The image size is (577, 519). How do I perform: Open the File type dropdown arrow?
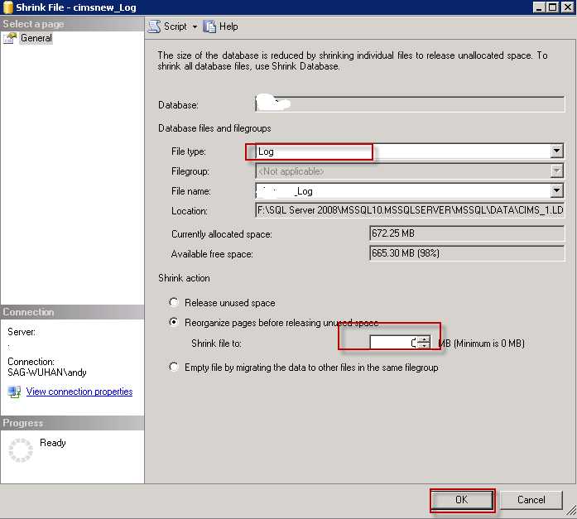[557, 151]
